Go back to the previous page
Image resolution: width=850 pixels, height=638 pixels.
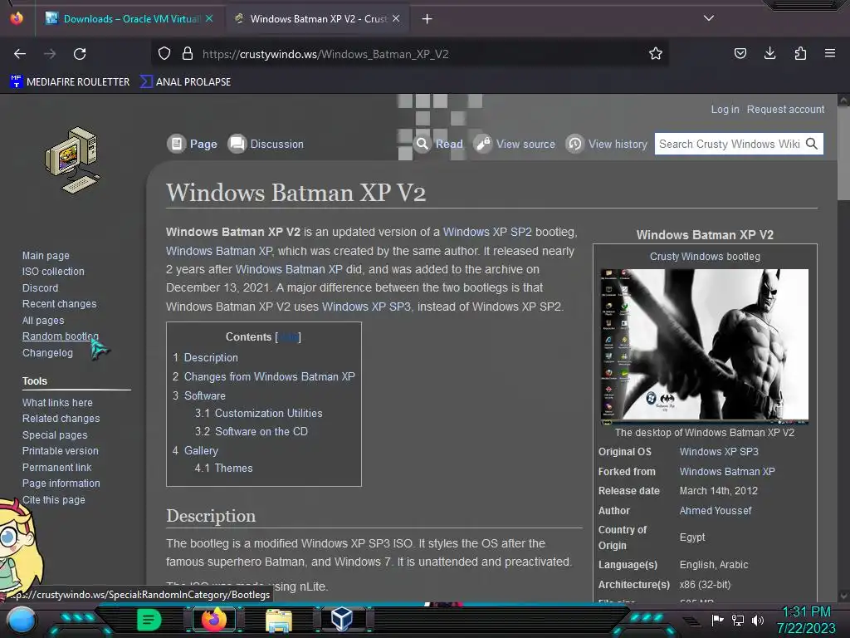pos(20,54)
